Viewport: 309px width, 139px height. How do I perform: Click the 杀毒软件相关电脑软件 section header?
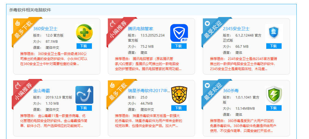pos(30,10)
